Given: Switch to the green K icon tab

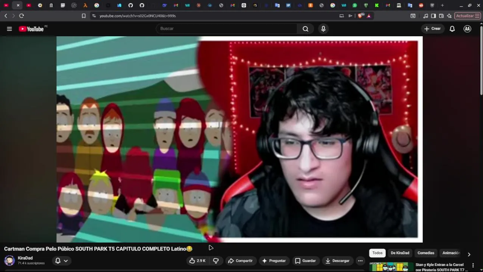Looking at the screenshot, I should pos(377,5).
